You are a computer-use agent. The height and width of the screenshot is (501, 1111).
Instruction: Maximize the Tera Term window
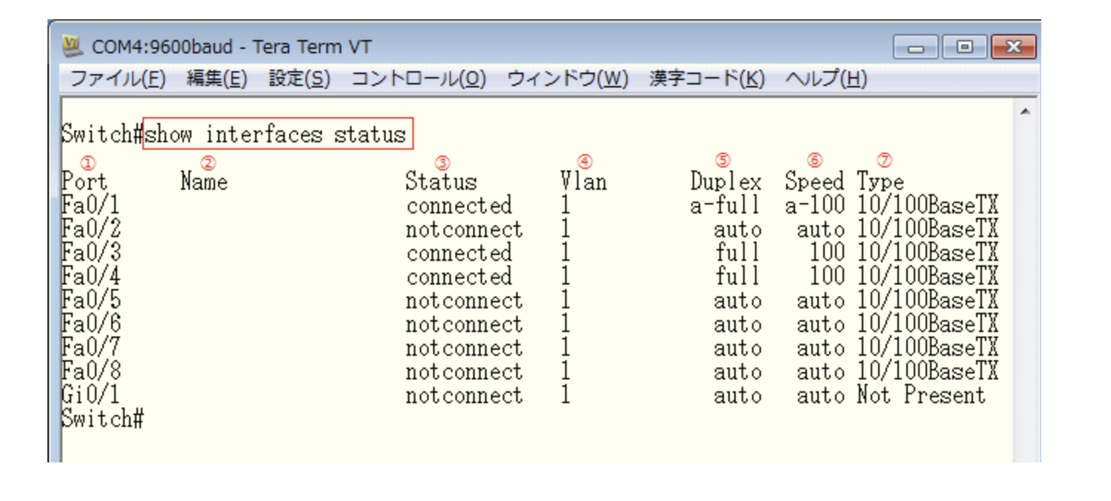pos(965,47)
